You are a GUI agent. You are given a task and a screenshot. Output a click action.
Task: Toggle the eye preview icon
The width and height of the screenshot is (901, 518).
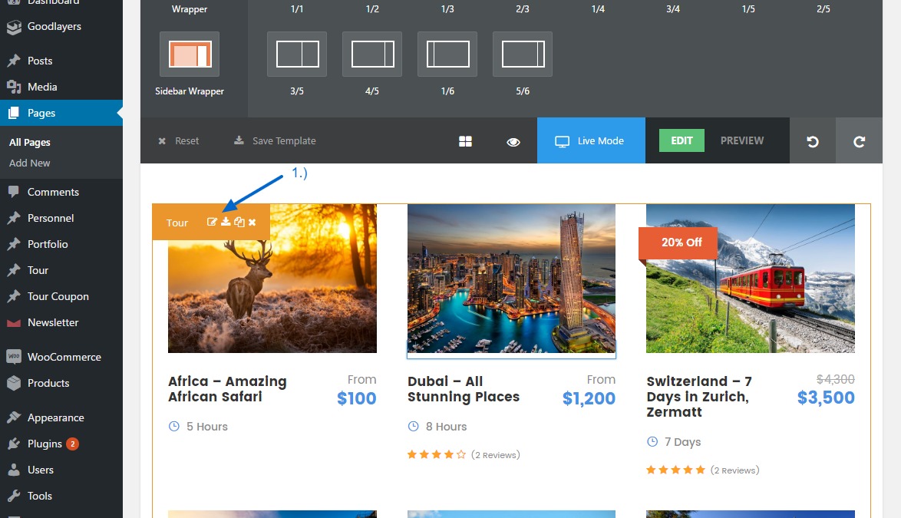click(513, 141)
